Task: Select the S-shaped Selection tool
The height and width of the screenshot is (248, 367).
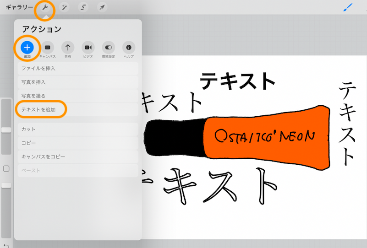Action: tap(83, 7)
